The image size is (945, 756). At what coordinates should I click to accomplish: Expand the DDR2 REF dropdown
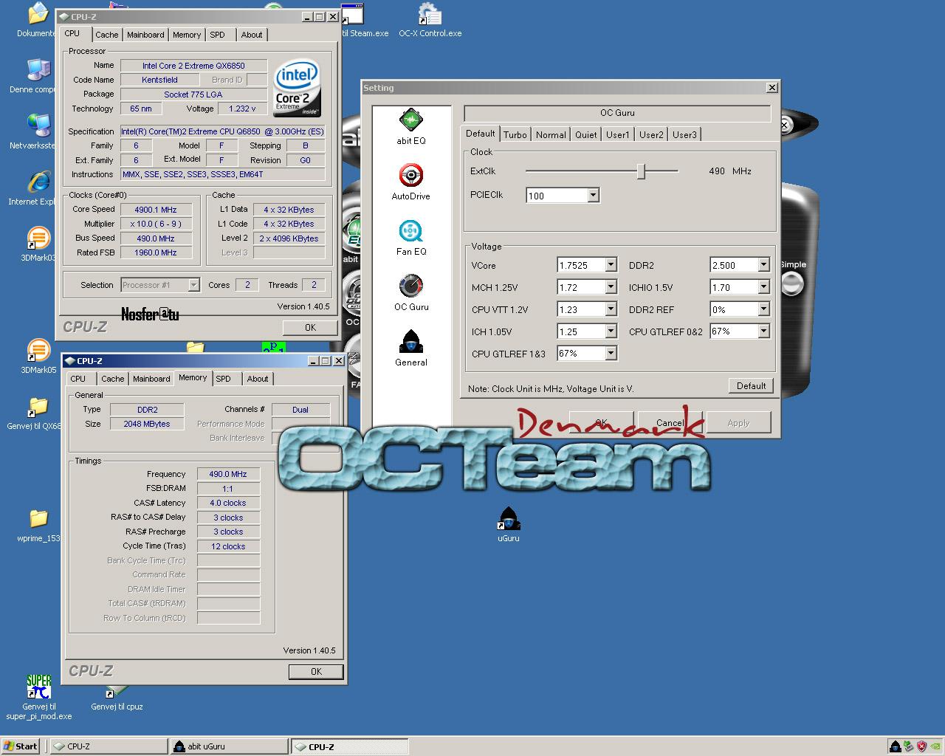763,309
